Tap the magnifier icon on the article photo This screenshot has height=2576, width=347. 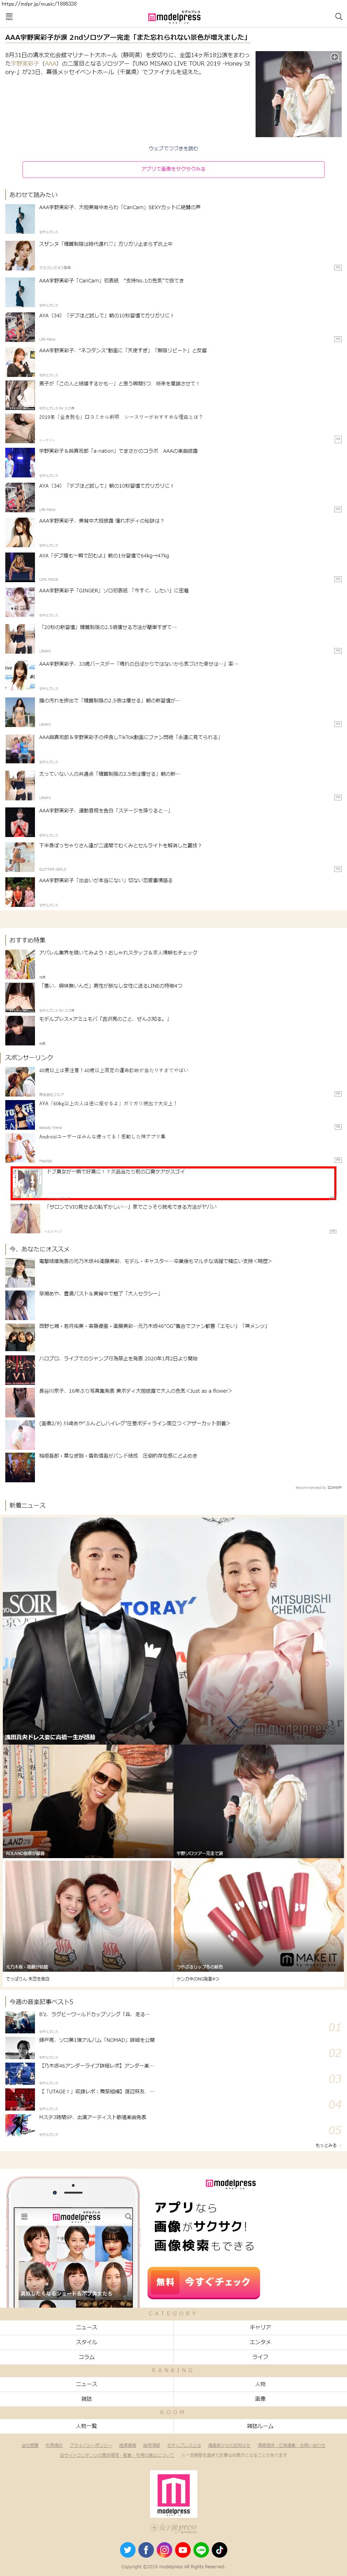334,57
